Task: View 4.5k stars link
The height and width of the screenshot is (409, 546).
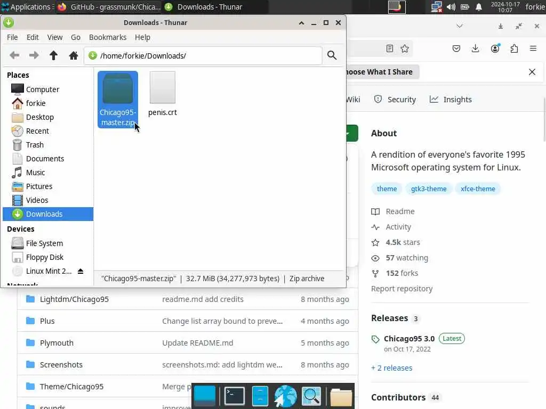Action: coord(396,242)
